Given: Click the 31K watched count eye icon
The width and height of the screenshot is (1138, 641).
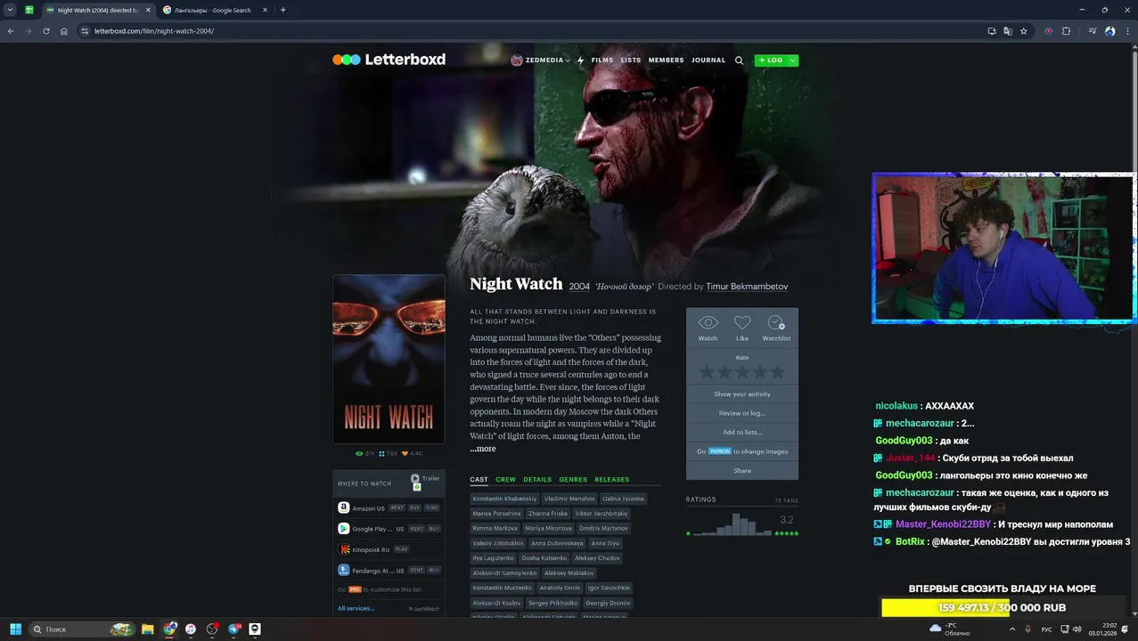Looking at the screenshot, I should [x=359, y=453].
